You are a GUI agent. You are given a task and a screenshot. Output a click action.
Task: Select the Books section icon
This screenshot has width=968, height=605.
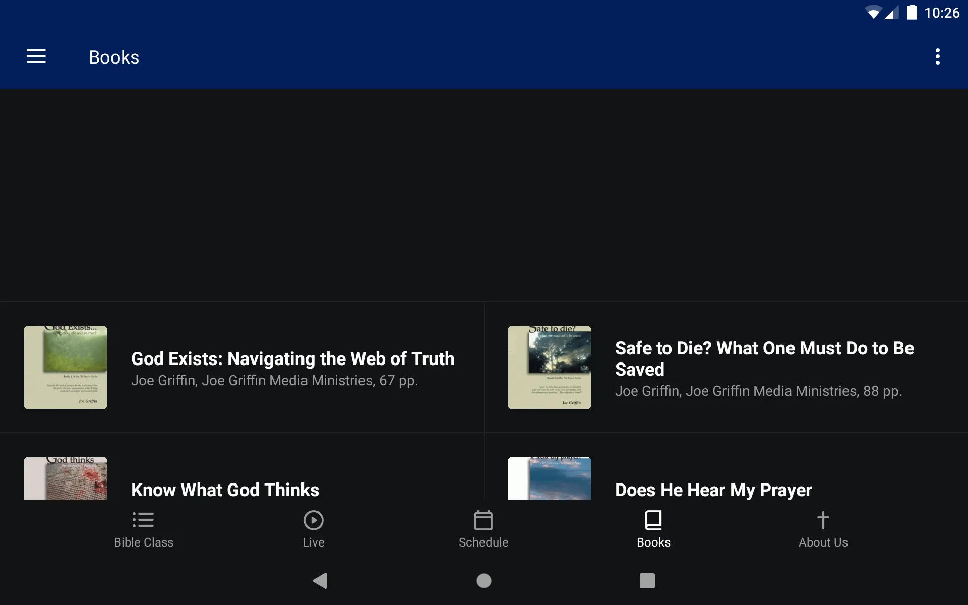tap(653, 520)
